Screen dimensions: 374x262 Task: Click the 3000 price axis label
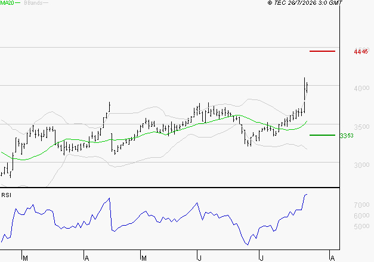tap(361, 165)
